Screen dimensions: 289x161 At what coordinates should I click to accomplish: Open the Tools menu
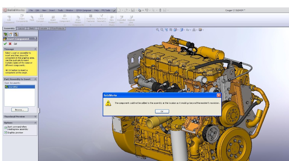tap(60, 10)
